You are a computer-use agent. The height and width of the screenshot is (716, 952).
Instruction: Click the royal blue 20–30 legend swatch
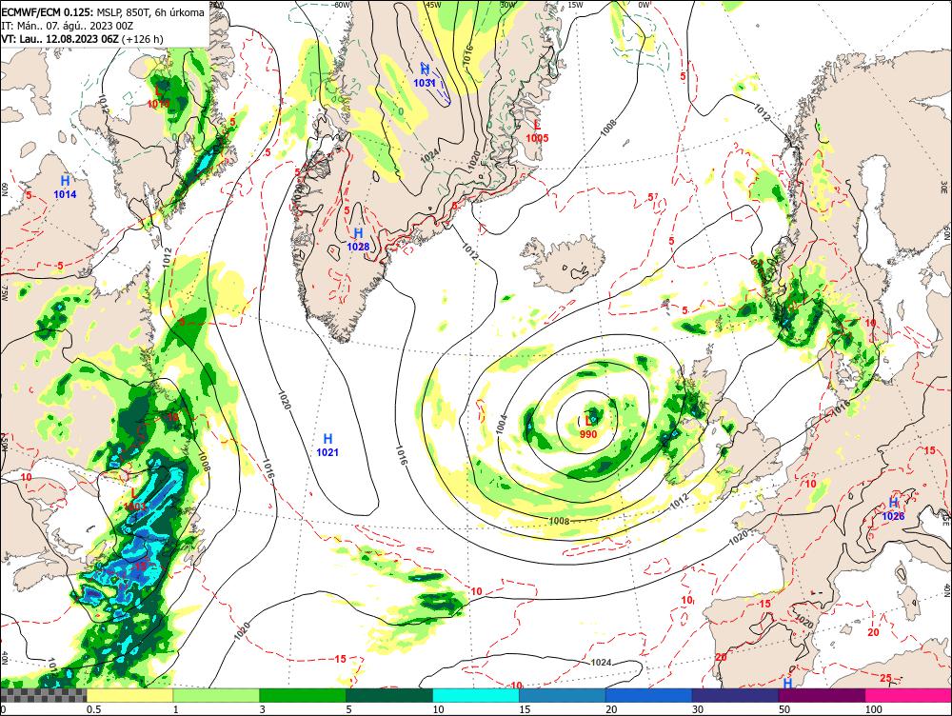click(649, 695)
